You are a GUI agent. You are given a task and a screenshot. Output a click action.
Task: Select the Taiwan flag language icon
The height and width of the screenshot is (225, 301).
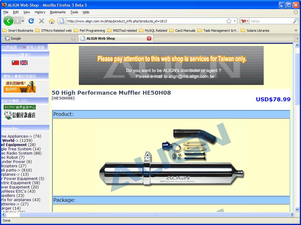tap(15, 63)
